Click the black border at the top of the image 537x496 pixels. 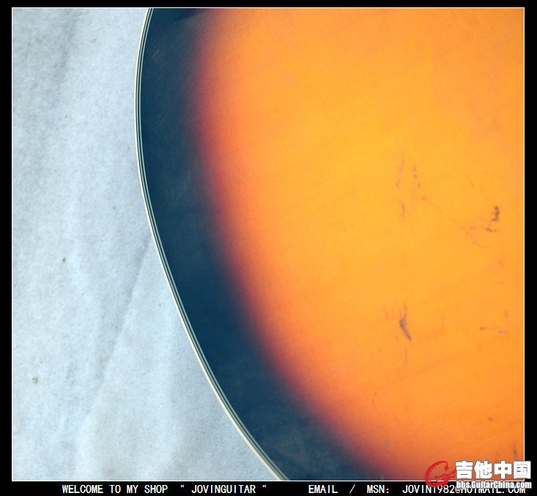point(268,4)
